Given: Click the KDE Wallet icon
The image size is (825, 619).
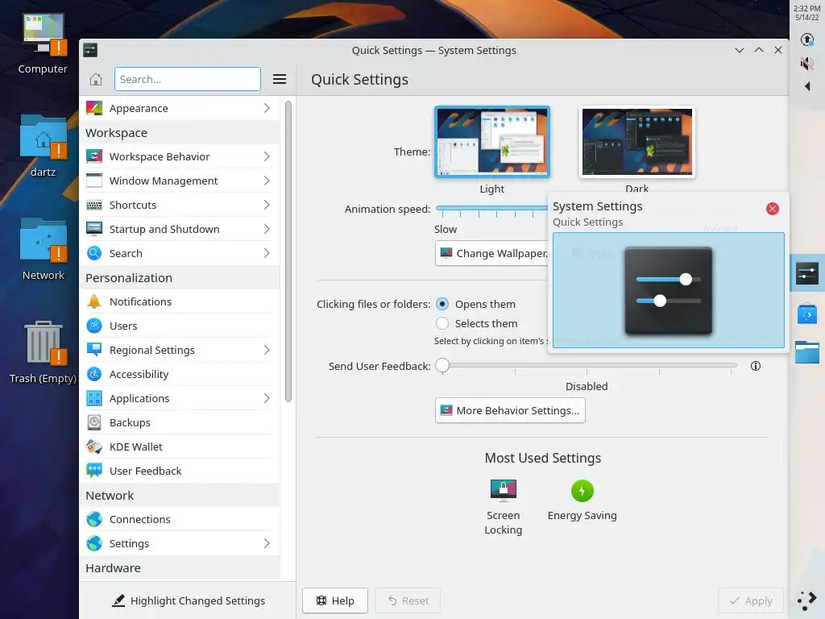Looking at the screenshot, I should pyautogui.click(x=94, y=447).
